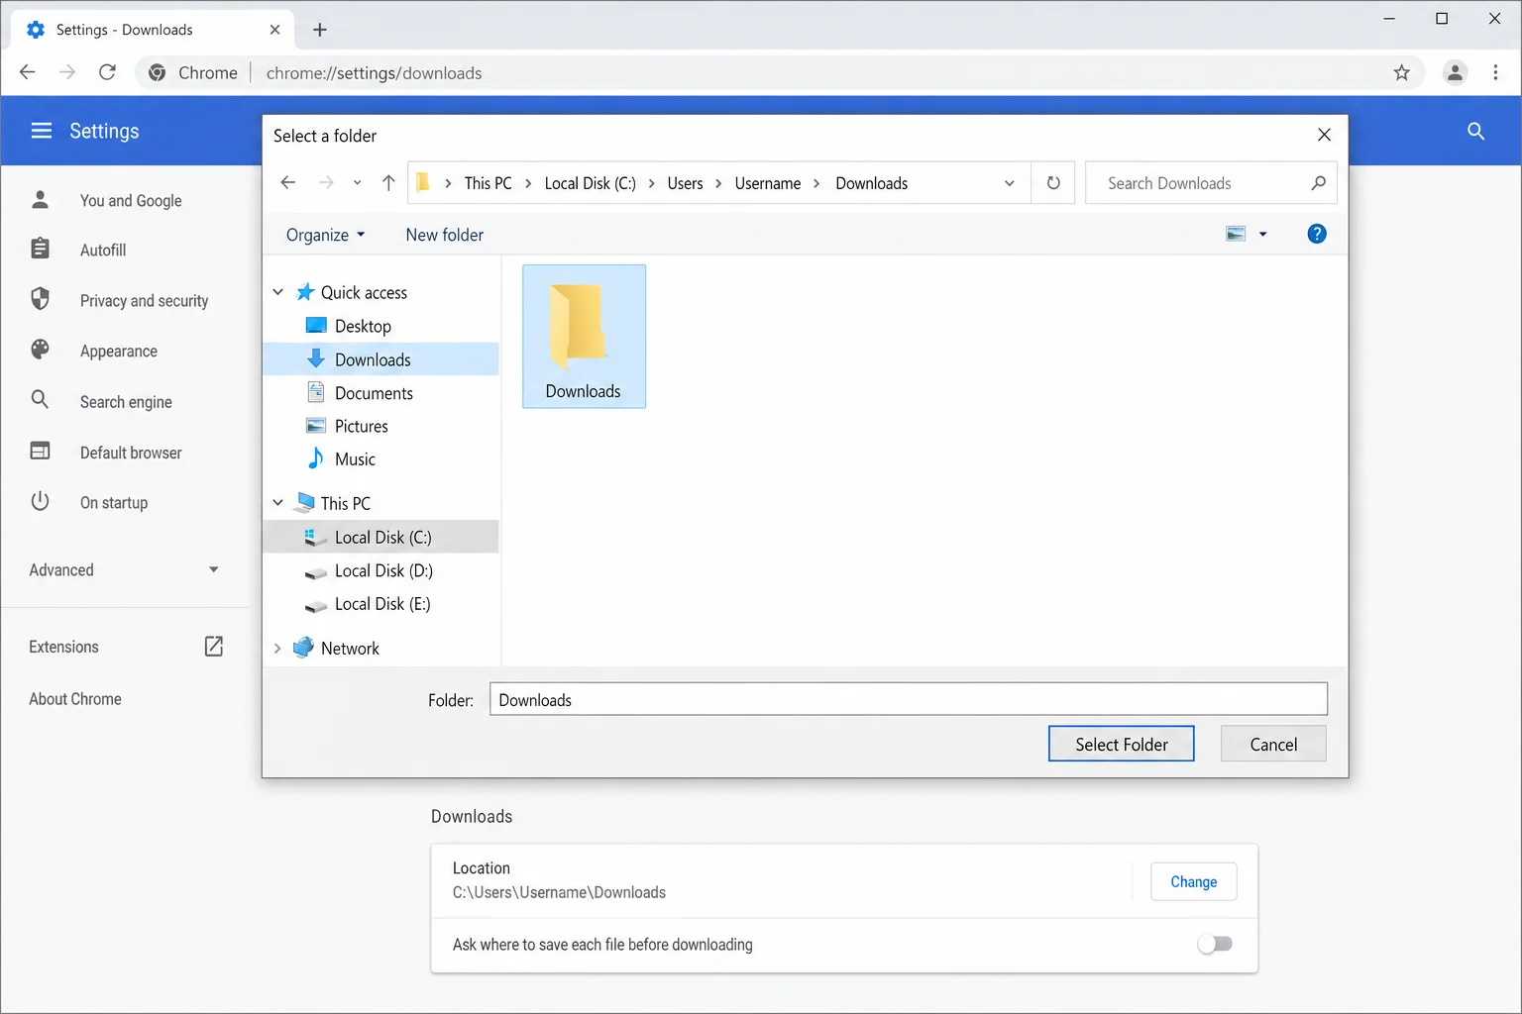Open On startup settings
The height and width of the screenshot is (1014, 1522).
click(x=114, y=503)
